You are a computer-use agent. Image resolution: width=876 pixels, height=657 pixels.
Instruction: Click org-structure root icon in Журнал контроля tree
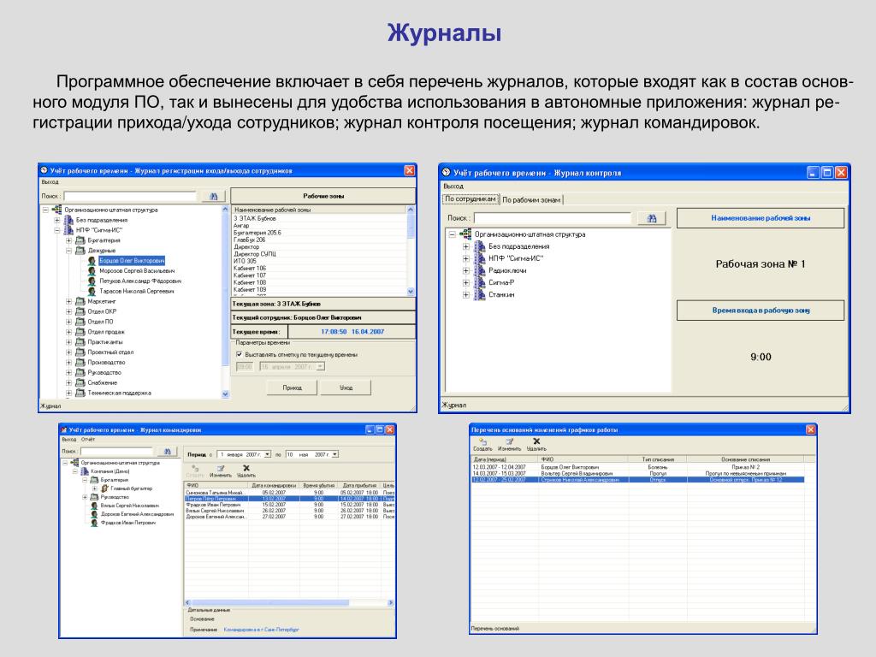click(466, 234)
